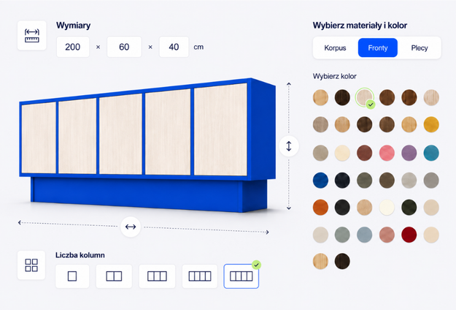456x310 pixels.
Task: Click the horizontal width resize arrow handle
Action: point(131,227)
